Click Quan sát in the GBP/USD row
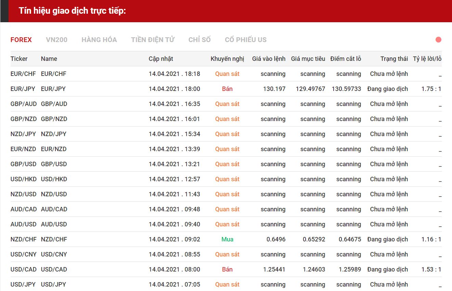 pyautogui.click(x=227, y=164)
